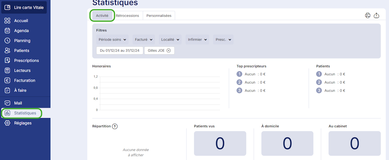
Task: Switch to the Rétrocessions tab
Action: pyautogui.click(x=127, y=16)
